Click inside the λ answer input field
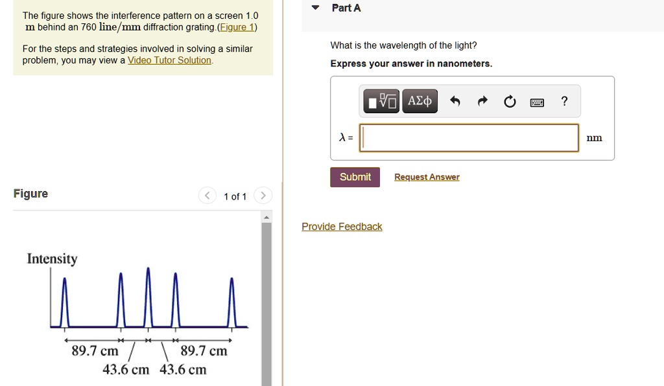Image resolution: width=664 pixels, height=386 pixels. [468, 137]
